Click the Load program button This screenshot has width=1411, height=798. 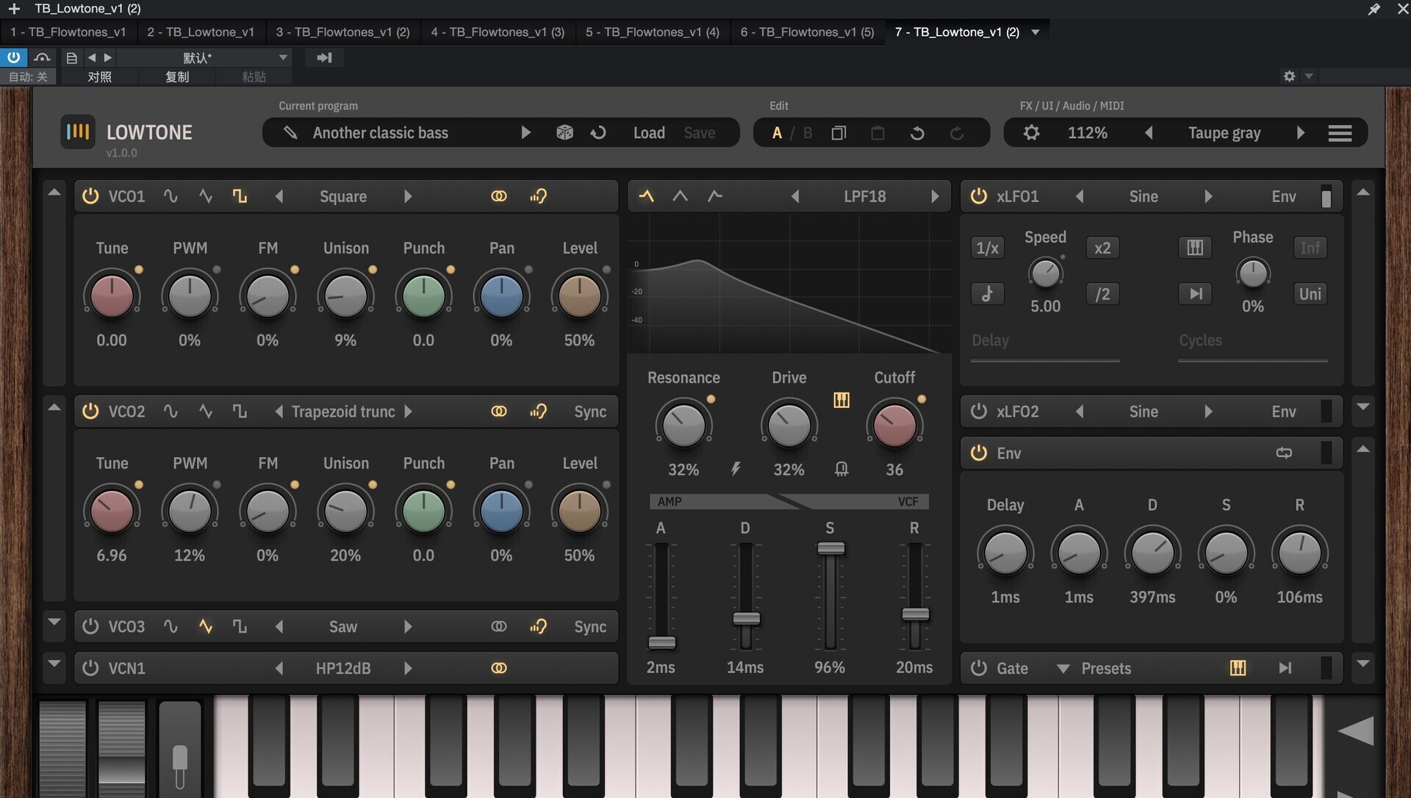point(649,133)
